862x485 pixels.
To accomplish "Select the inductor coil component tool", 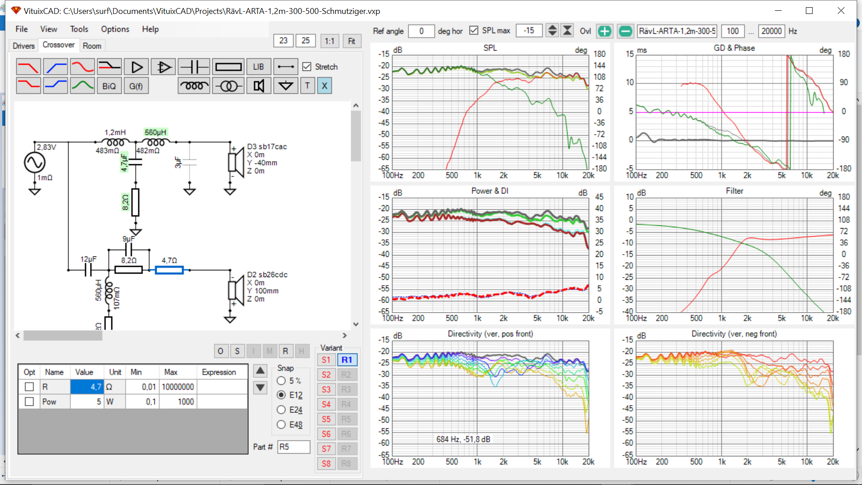I will tap(194, 86).
